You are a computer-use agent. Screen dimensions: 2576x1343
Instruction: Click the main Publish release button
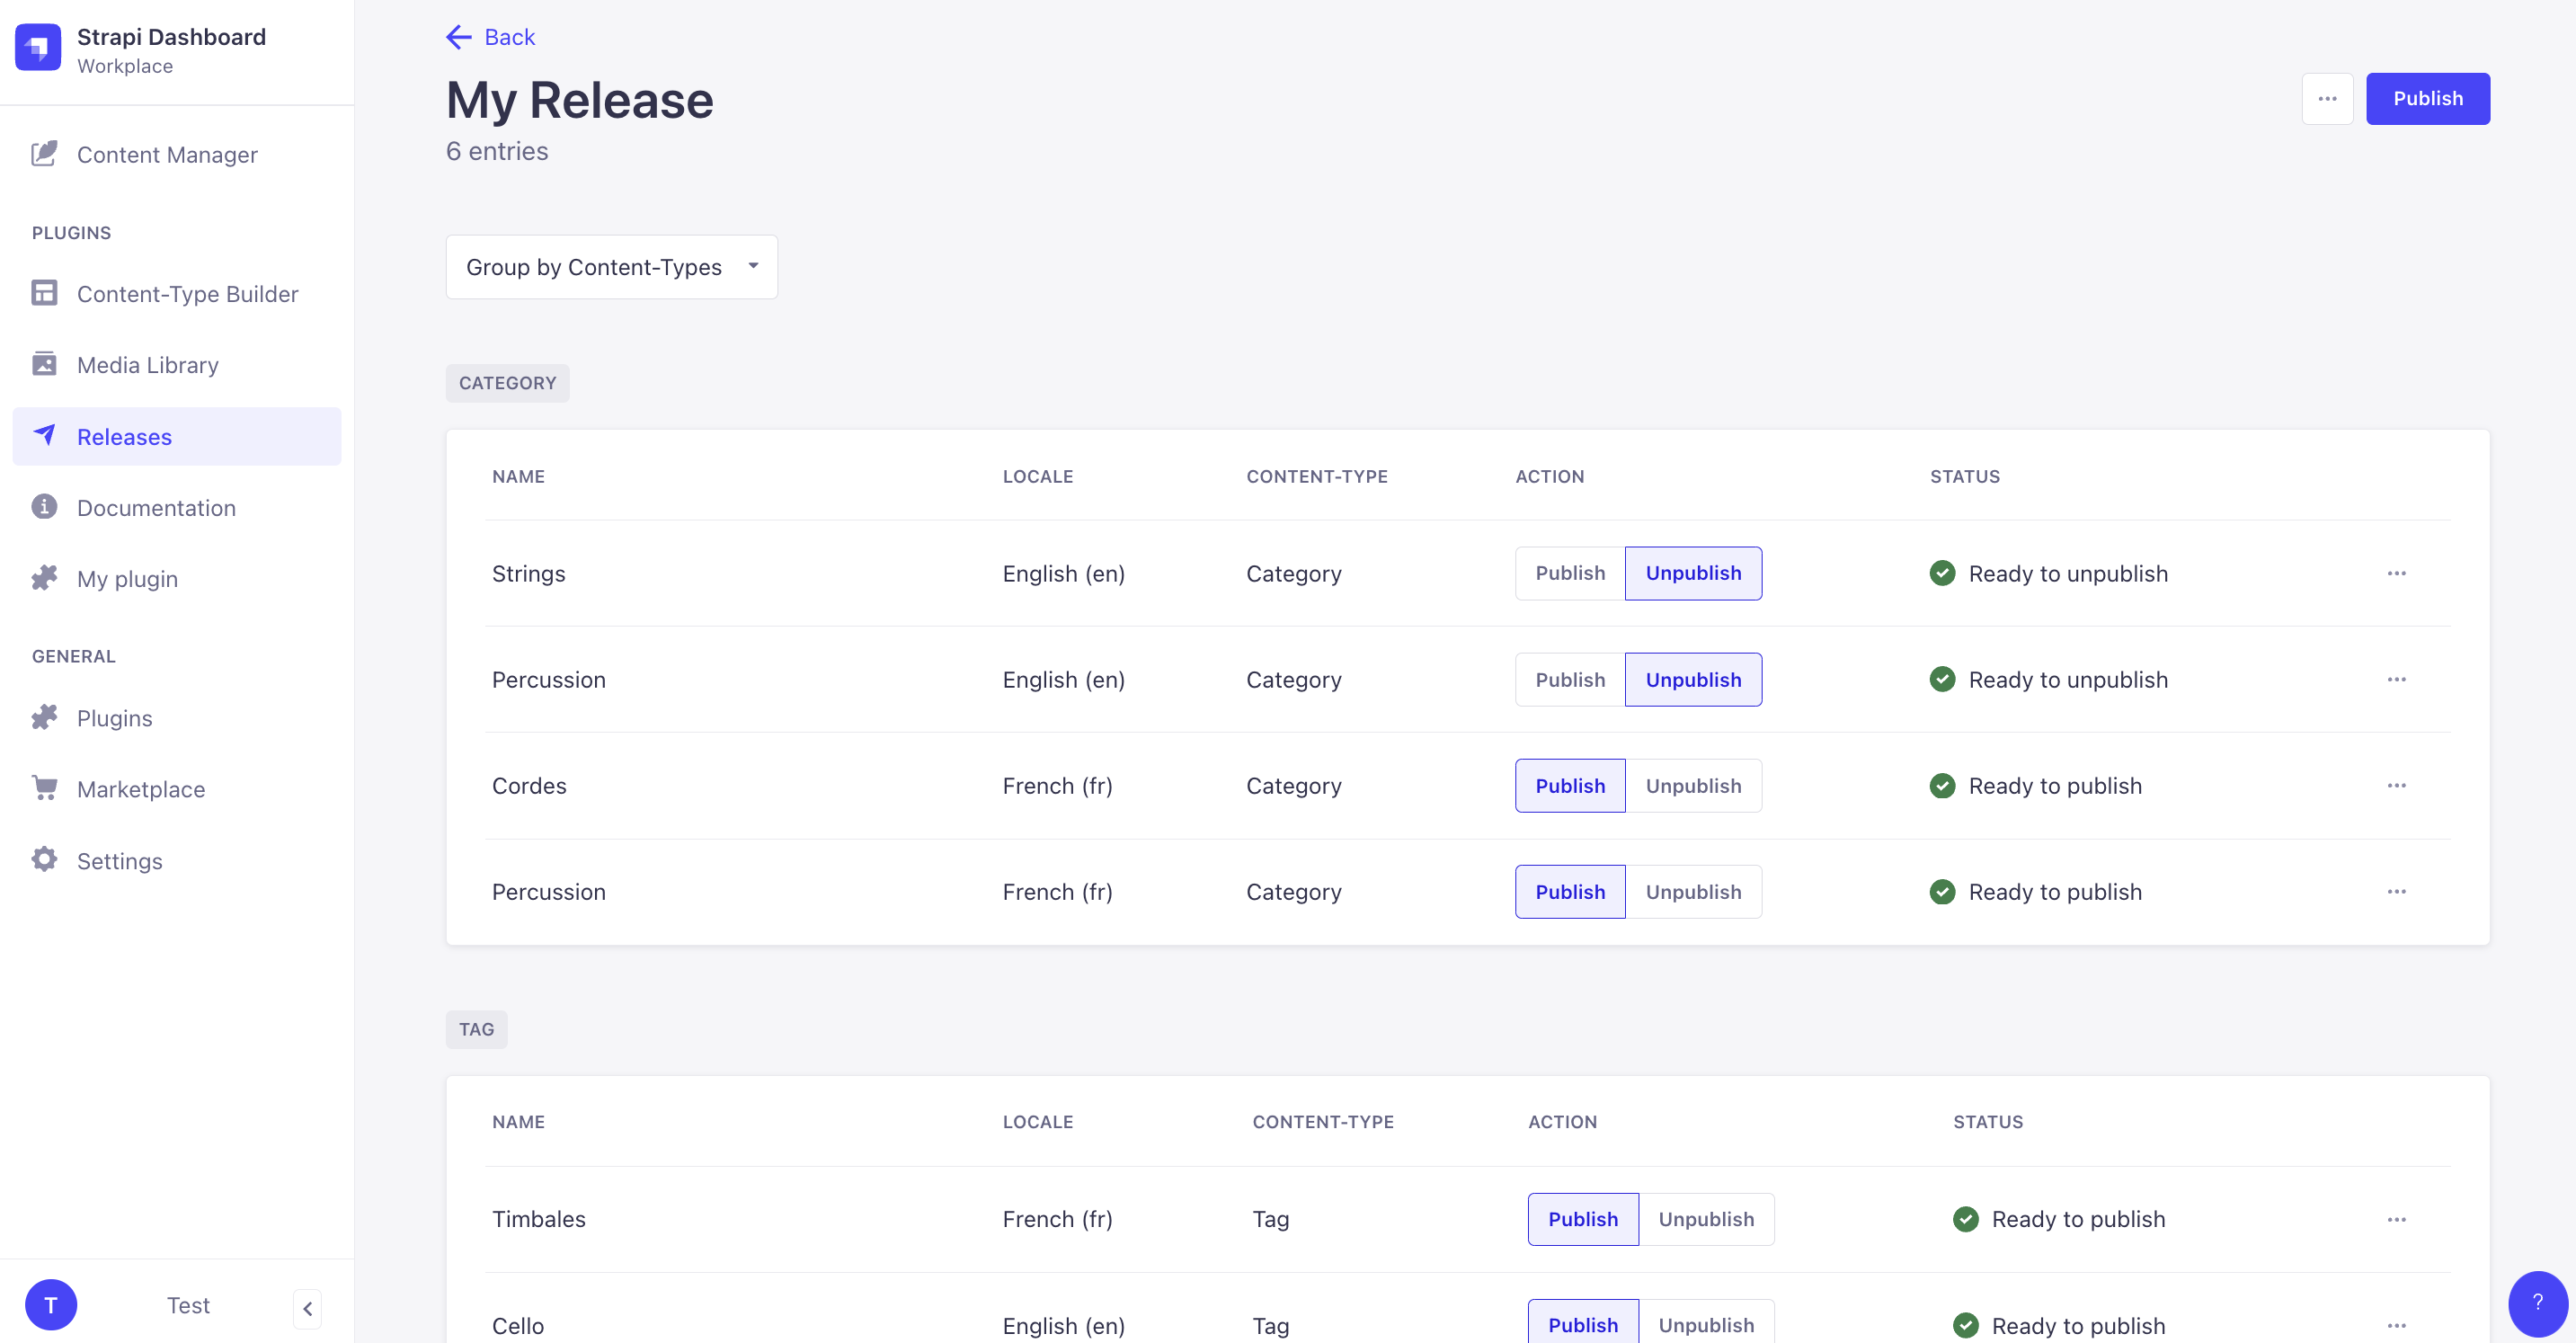2427,99
